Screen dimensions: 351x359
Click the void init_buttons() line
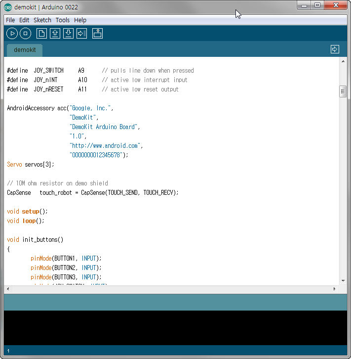click(35, 240)
